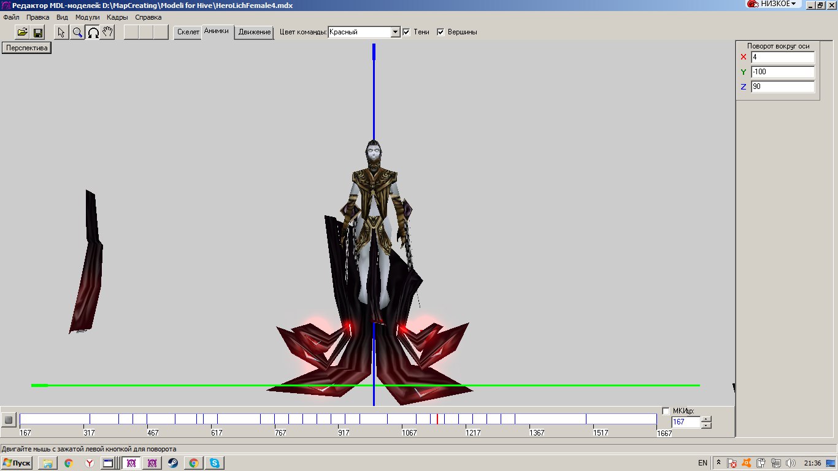Click the Y axis rotation field
The image size is (838, 471).
coord(783,72)
